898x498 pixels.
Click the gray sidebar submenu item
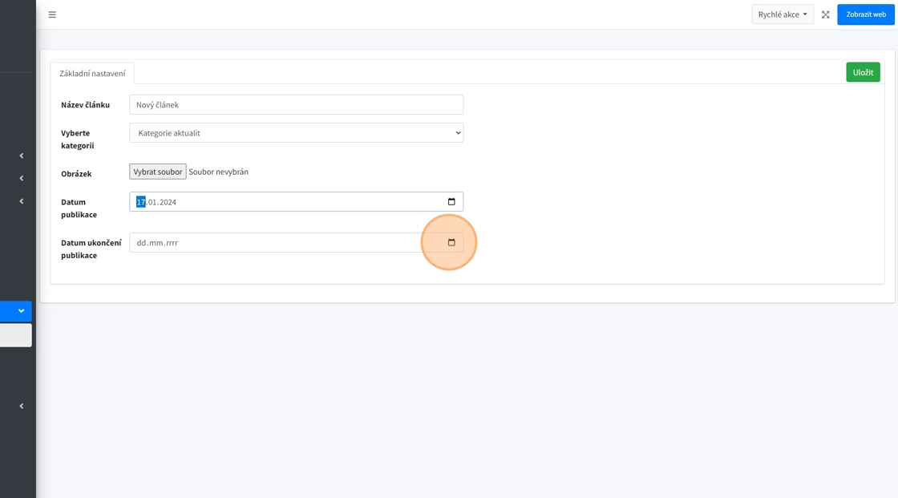coord(15,335)
